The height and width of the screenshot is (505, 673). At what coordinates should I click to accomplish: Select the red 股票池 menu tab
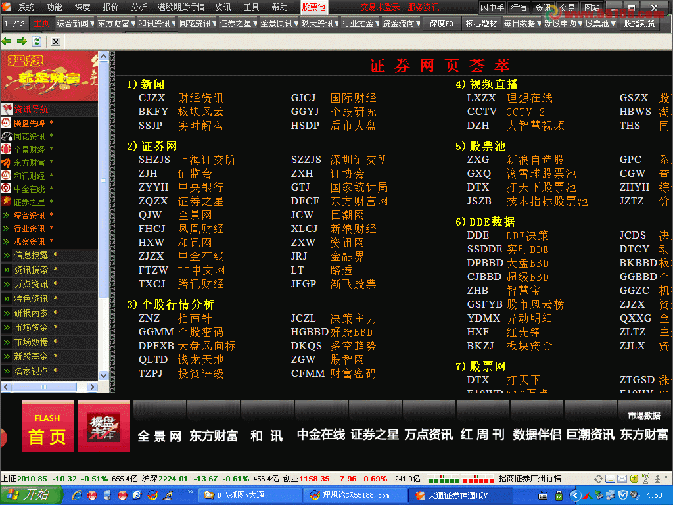tap(313, 7)
